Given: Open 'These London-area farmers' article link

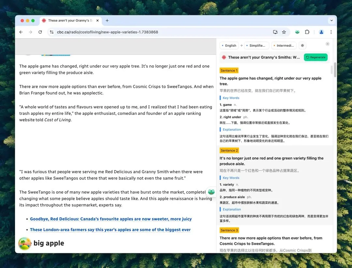Looking at the screenshot, I should (x=110, y=230).
